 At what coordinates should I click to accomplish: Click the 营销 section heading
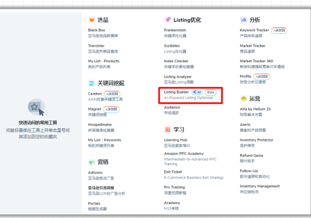(x=103, y=162)
